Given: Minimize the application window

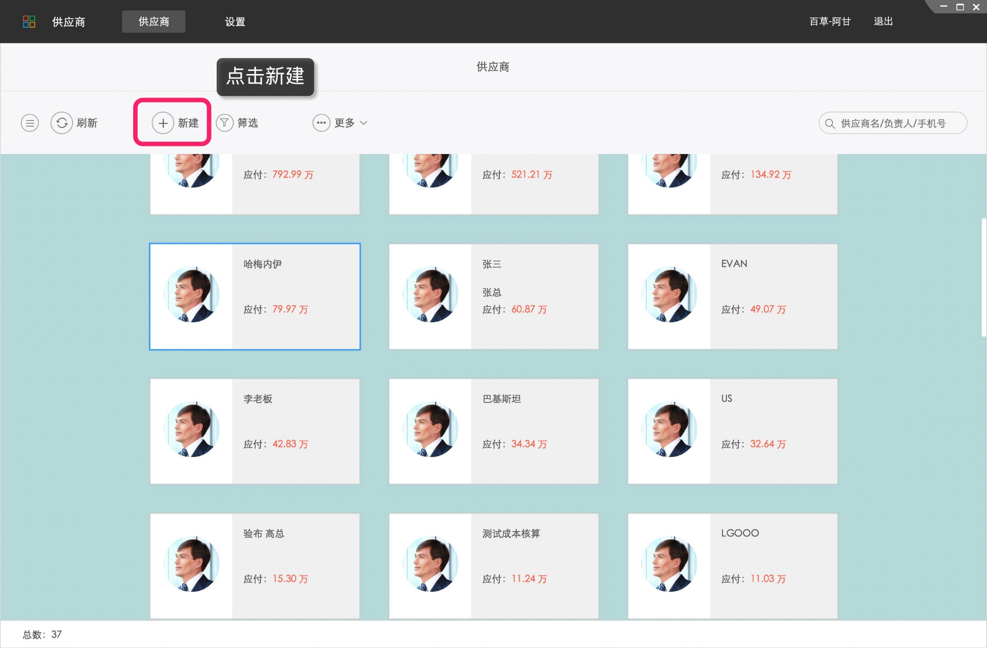Looking at the screenshot, I should 944,6.
